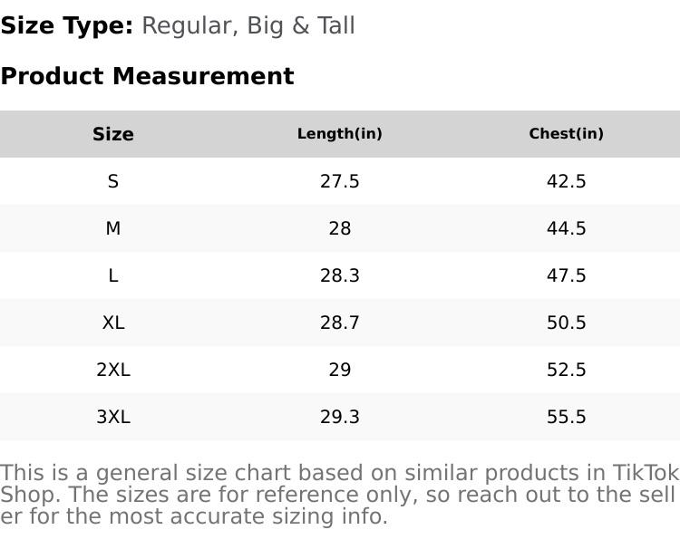This screenshot has width=680, height=549.
Task: Select the 2XL size row label
Action: tap(113, 370)
